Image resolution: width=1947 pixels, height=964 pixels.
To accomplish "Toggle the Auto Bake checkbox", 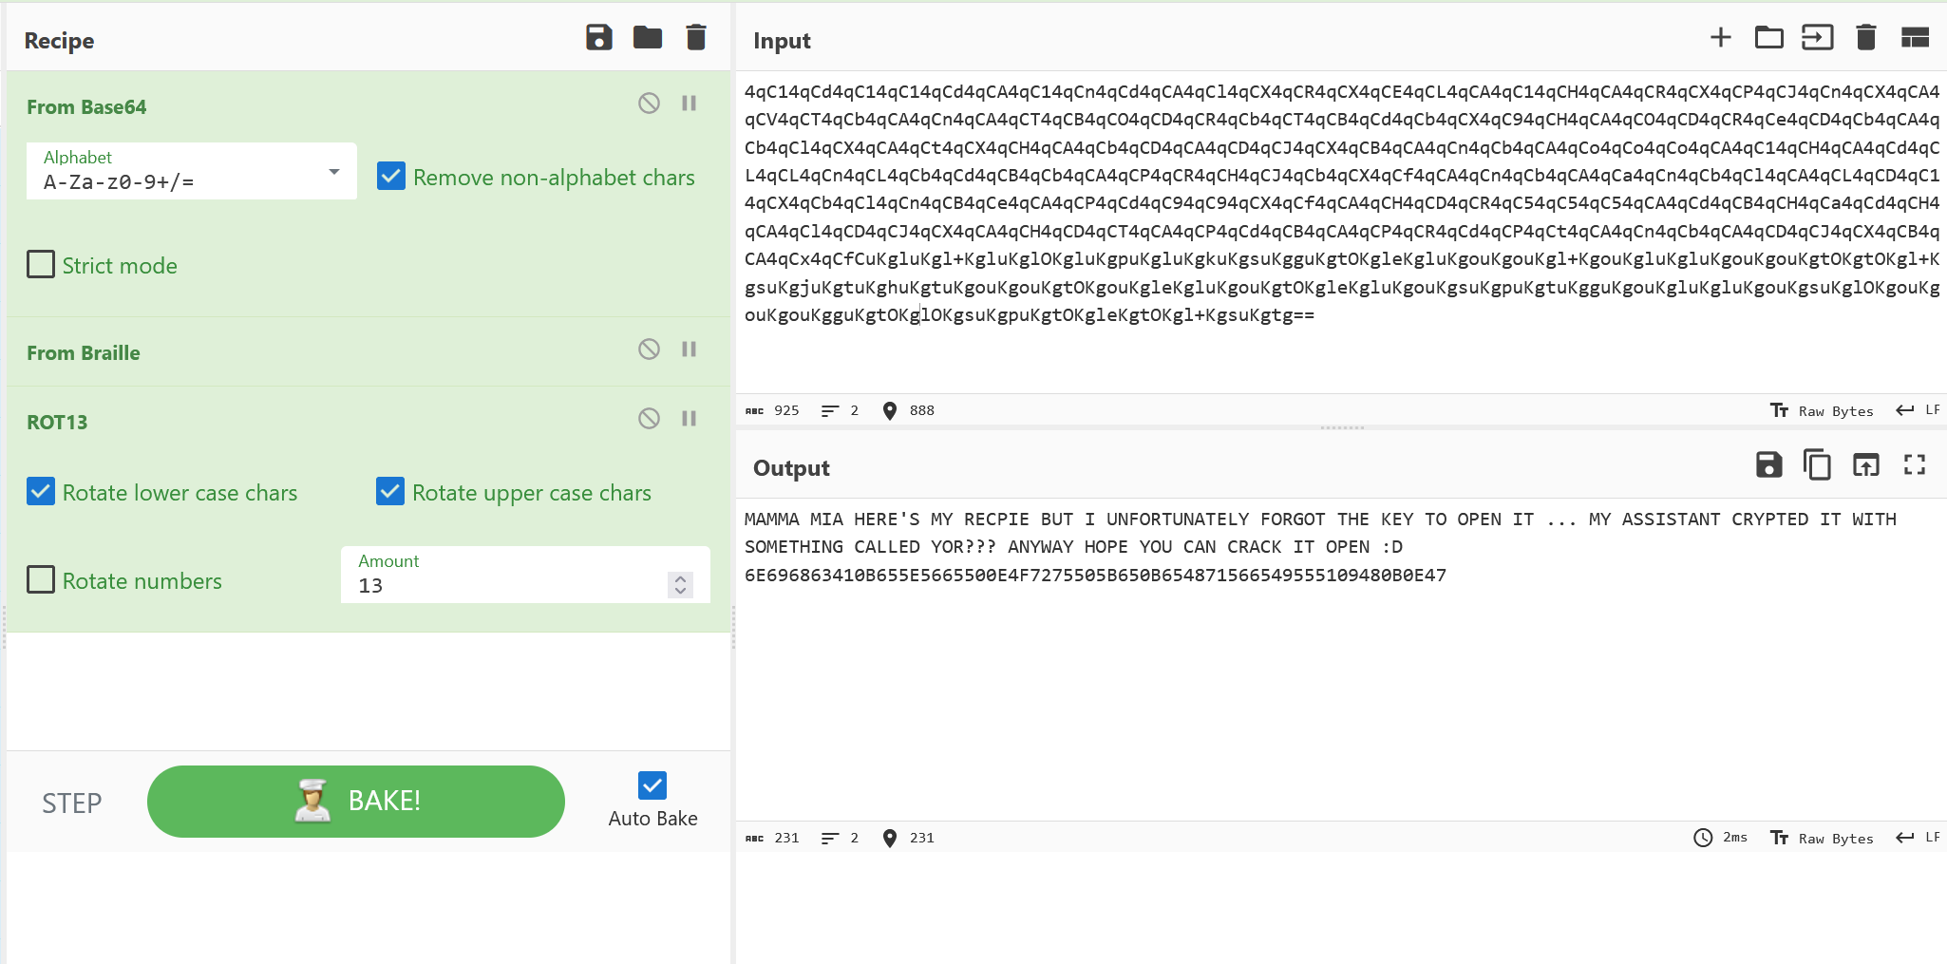I will (652, 785).
